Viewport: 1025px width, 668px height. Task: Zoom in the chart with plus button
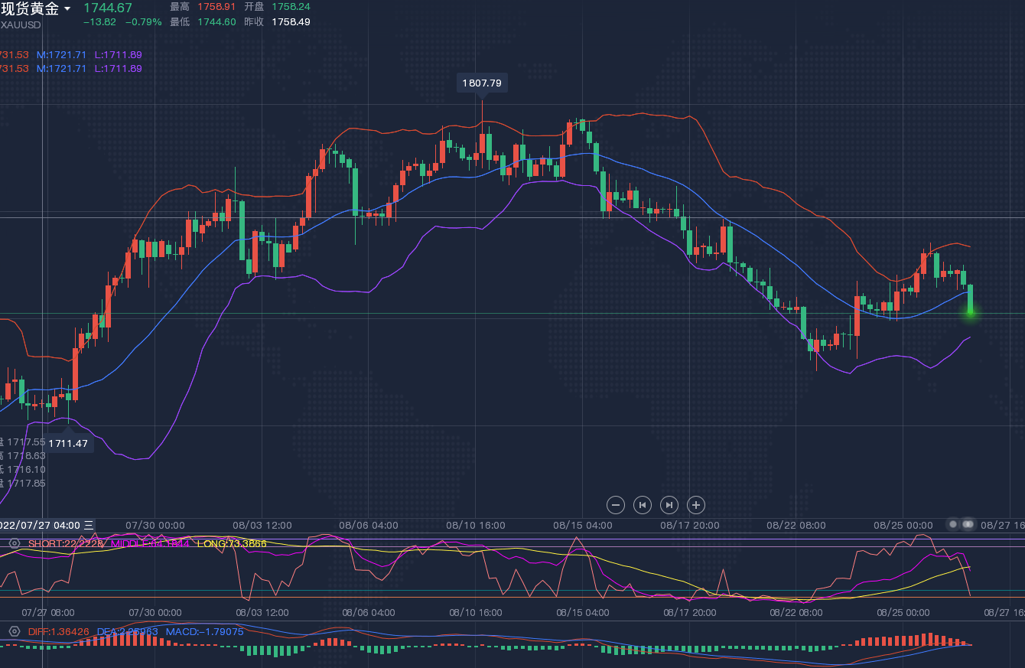695,505
